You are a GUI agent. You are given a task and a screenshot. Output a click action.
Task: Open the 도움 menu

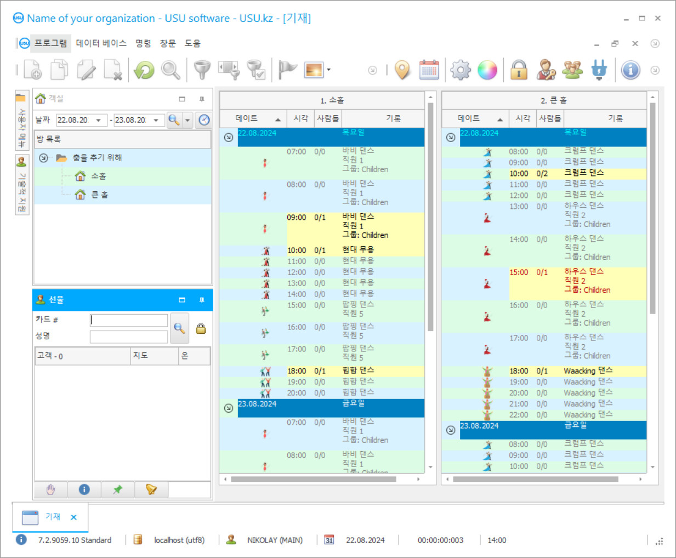pos(192,43)
